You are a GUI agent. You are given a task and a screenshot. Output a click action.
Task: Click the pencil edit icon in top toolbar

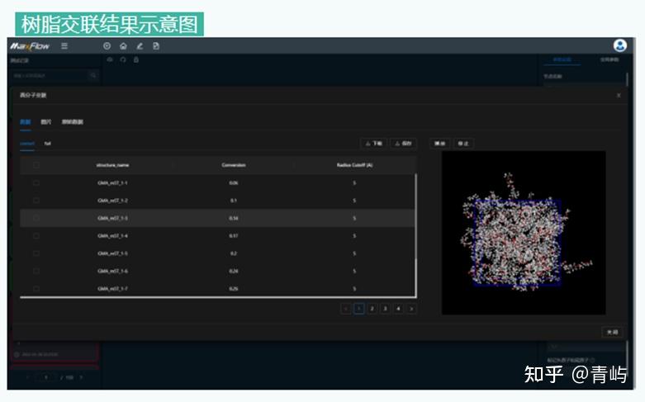click(x=140, y=46)
